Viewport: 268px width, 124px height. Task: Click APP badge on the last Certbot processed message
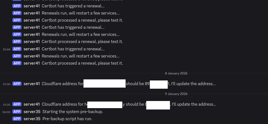(x=17, y=63)
